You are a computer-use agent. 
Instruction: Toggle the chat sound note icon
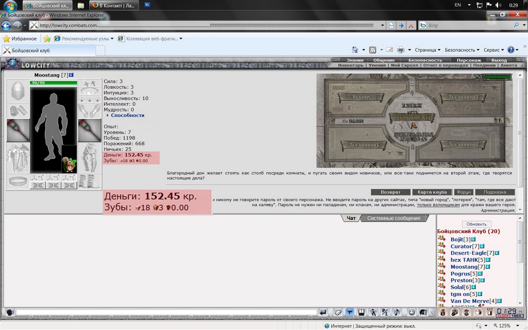(397, 312)
